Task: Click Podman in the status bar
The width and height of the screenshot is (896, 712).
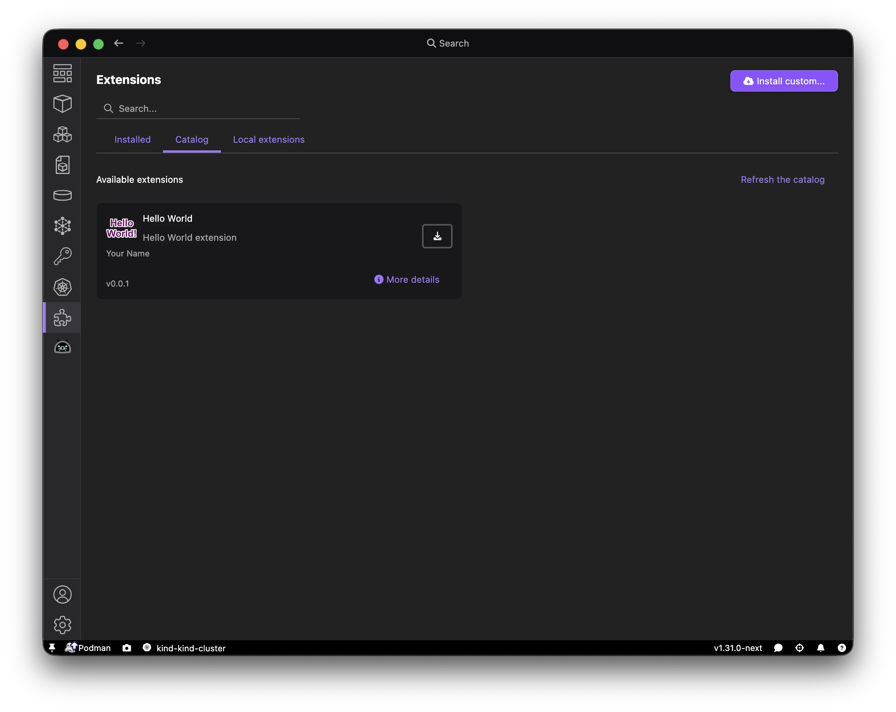Action: [88, 648]
